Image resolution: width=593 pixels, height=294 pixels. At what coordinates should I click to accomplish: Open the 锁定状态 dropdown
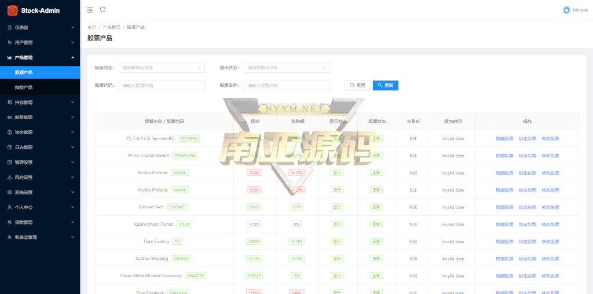(162, 68)
